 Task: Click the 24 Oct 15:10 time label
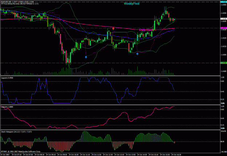(154, 155)
